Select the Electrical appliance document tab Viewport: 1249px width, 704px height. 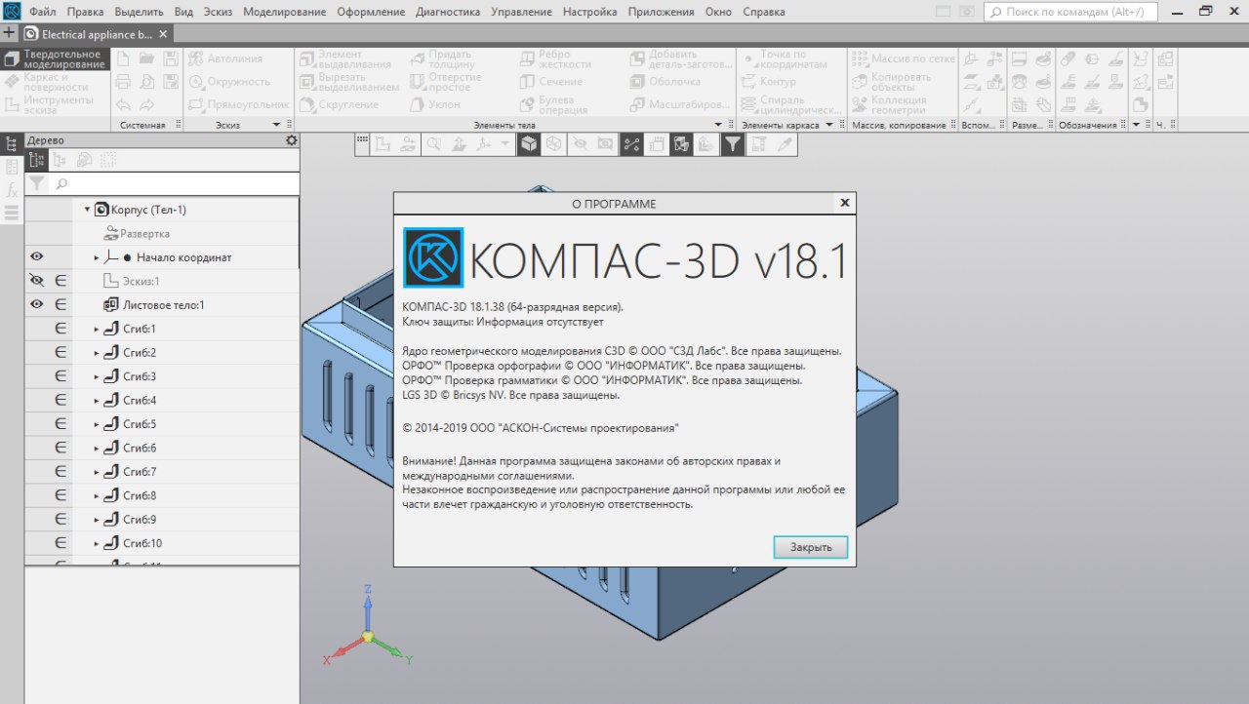click(x=97, y=34)
